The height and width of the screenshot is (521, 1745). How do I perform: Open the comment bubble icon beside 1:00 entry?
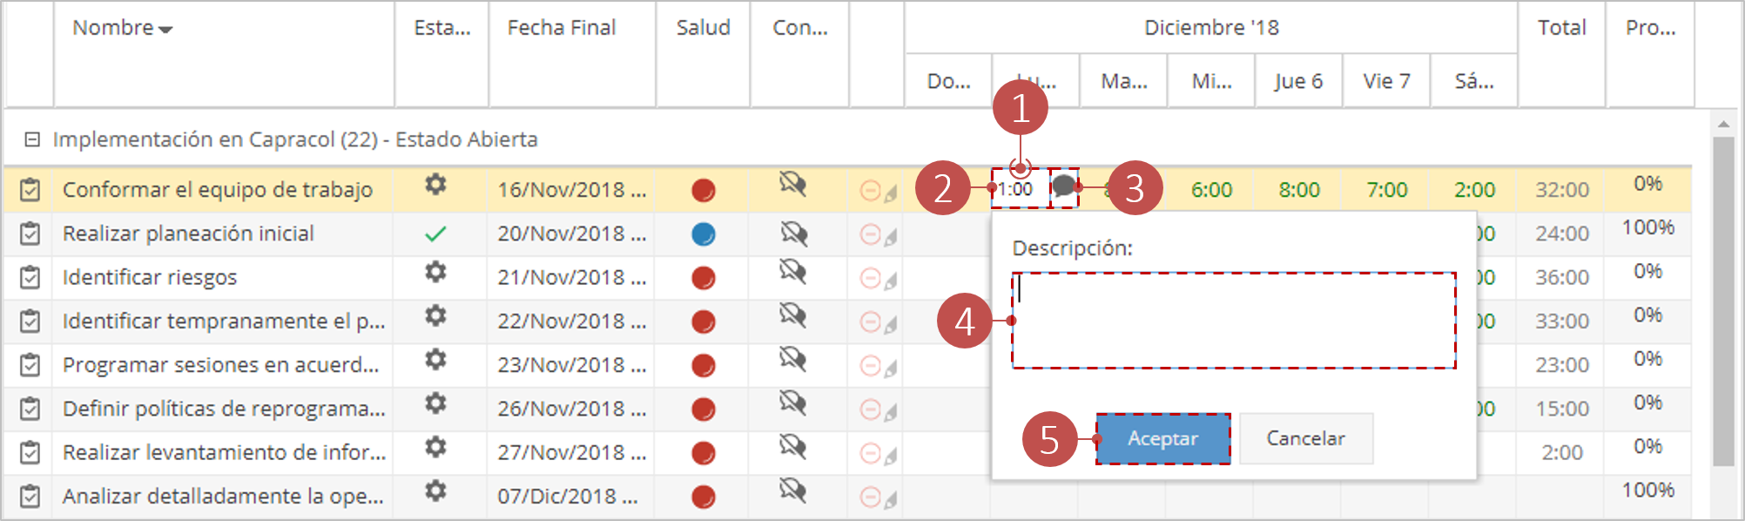(1063, 186)
